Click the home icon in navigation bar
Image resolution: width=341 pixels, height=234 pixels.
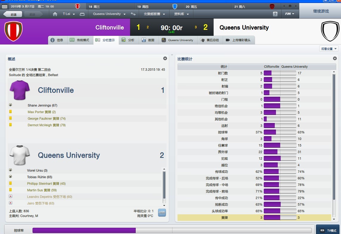pos(55,14)
